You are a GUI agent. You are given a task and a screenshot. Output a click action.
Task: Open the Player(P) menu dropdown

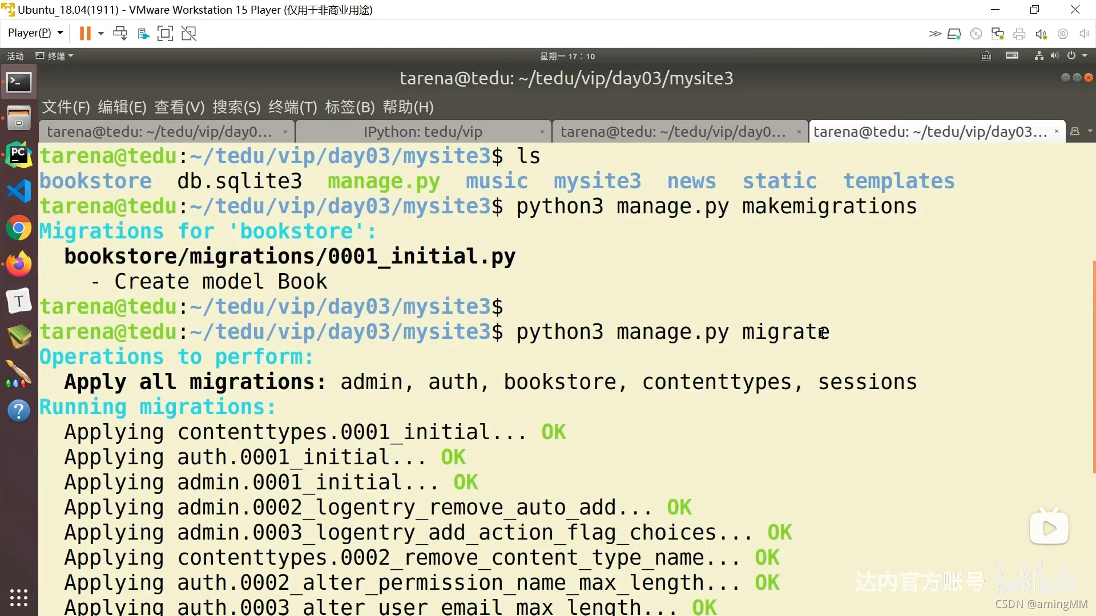point(35,33)
